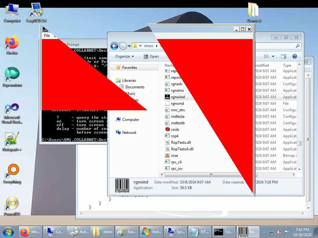Open Explorer's recent pages dropdown arrow

point(129,46)
